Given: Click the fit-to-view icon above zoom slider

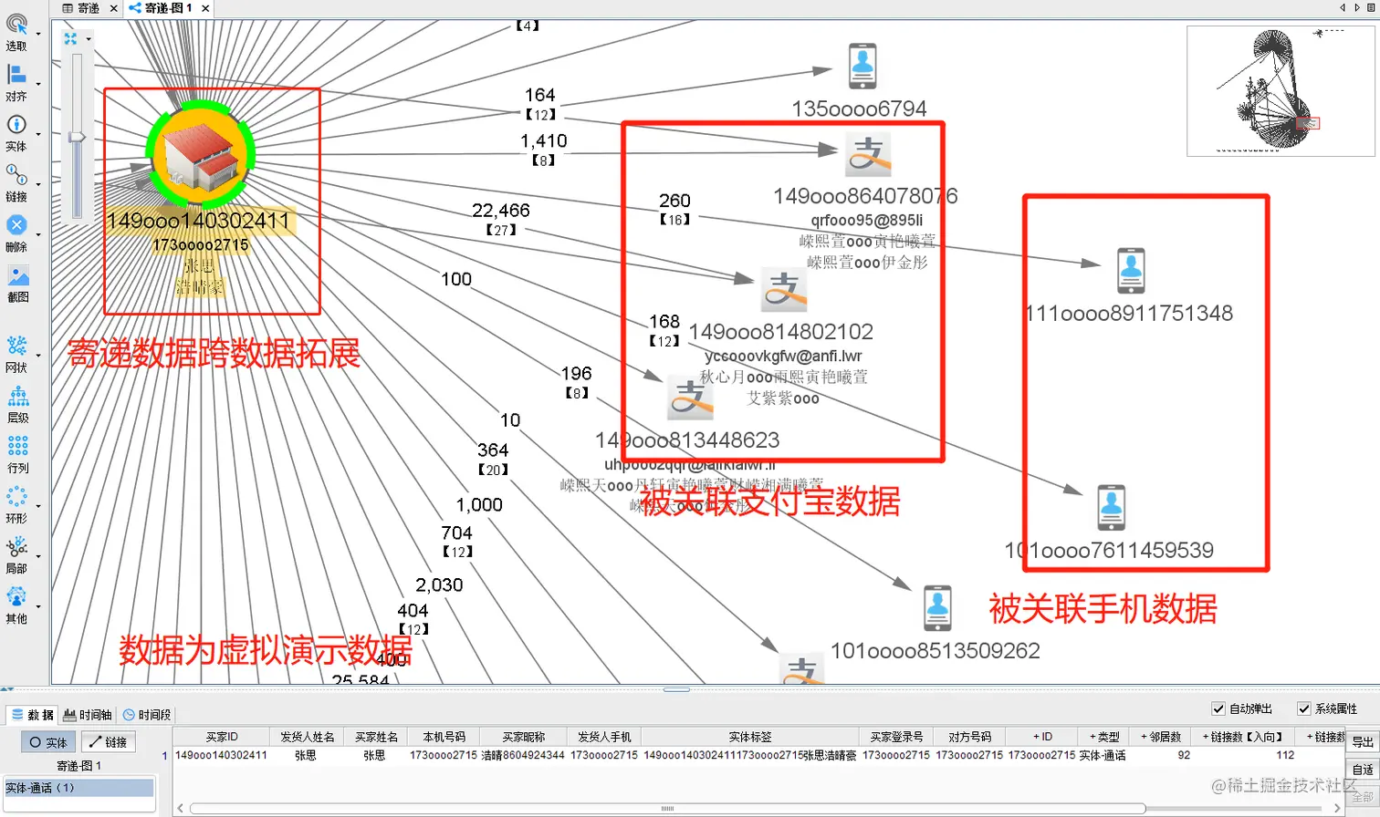Looking at the screenshot, I should point(71,39).
